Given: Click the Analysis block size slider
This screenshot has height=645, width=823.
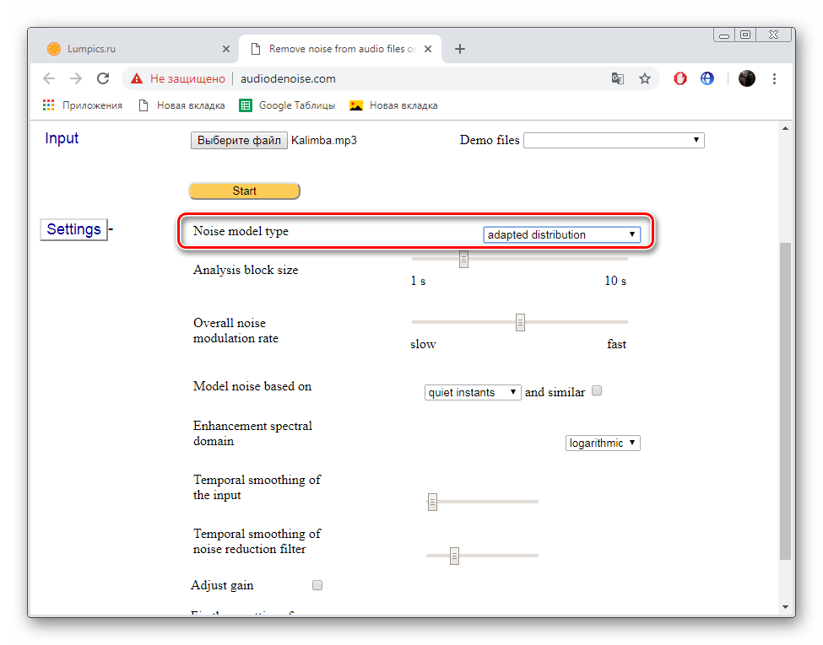Looking at the screenshot, I should point(463,259).
